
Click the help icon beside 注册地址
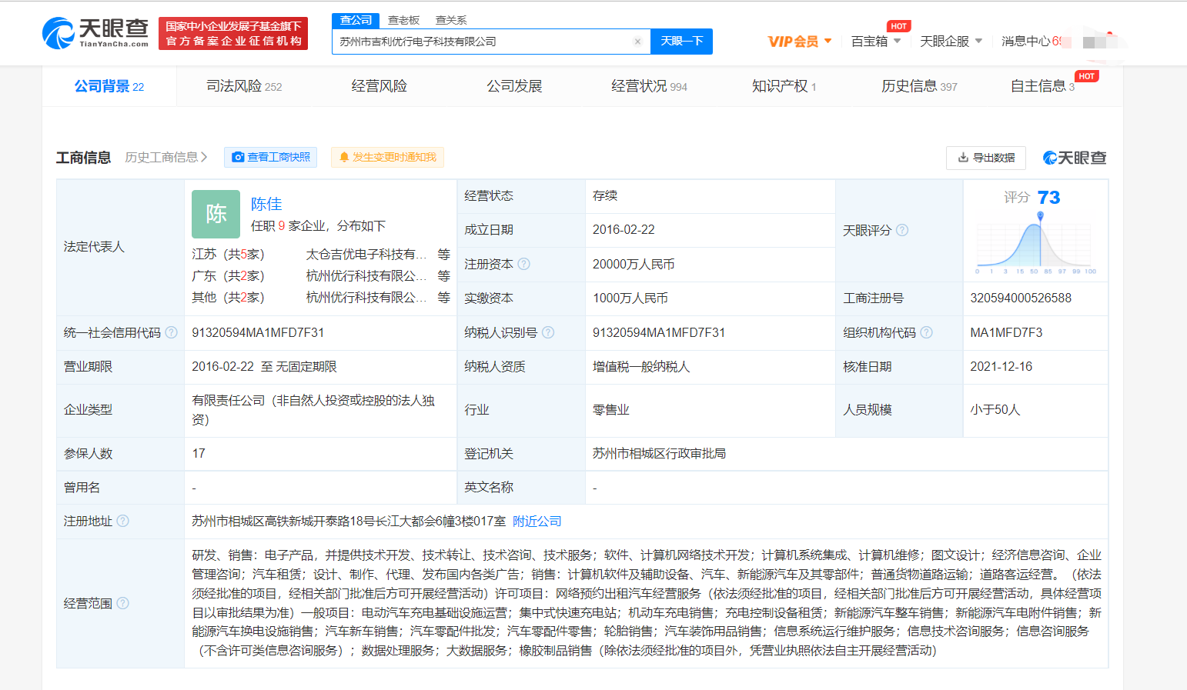(x=122, y=521)
